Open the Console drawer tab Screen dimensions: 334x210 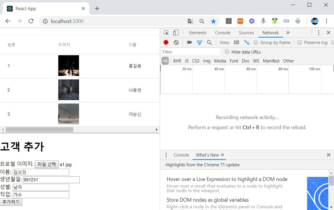(x=181, y=155)
